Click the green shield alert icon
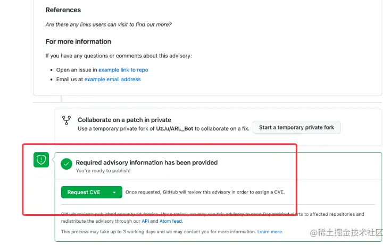The height and width of the screenshot is (245, 391). point(41,159)
